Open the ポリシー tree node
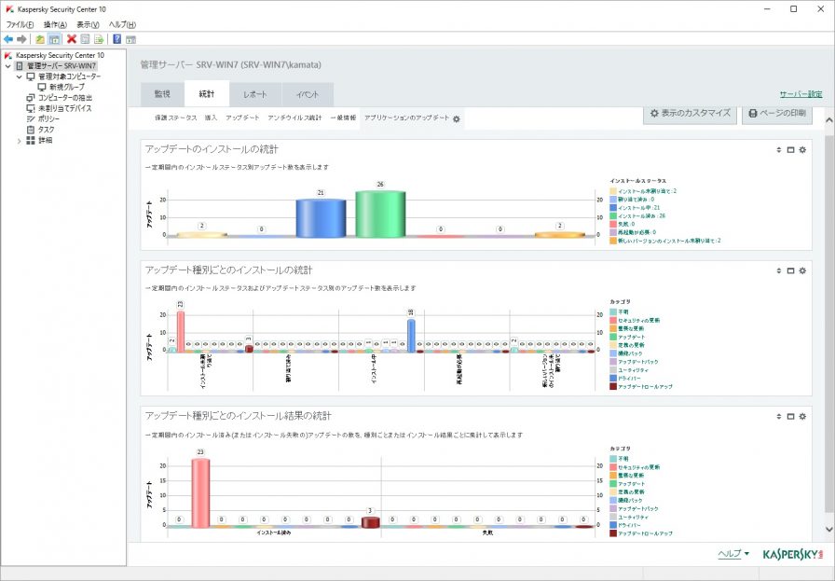Screen dimensions: 835x581 48,118
